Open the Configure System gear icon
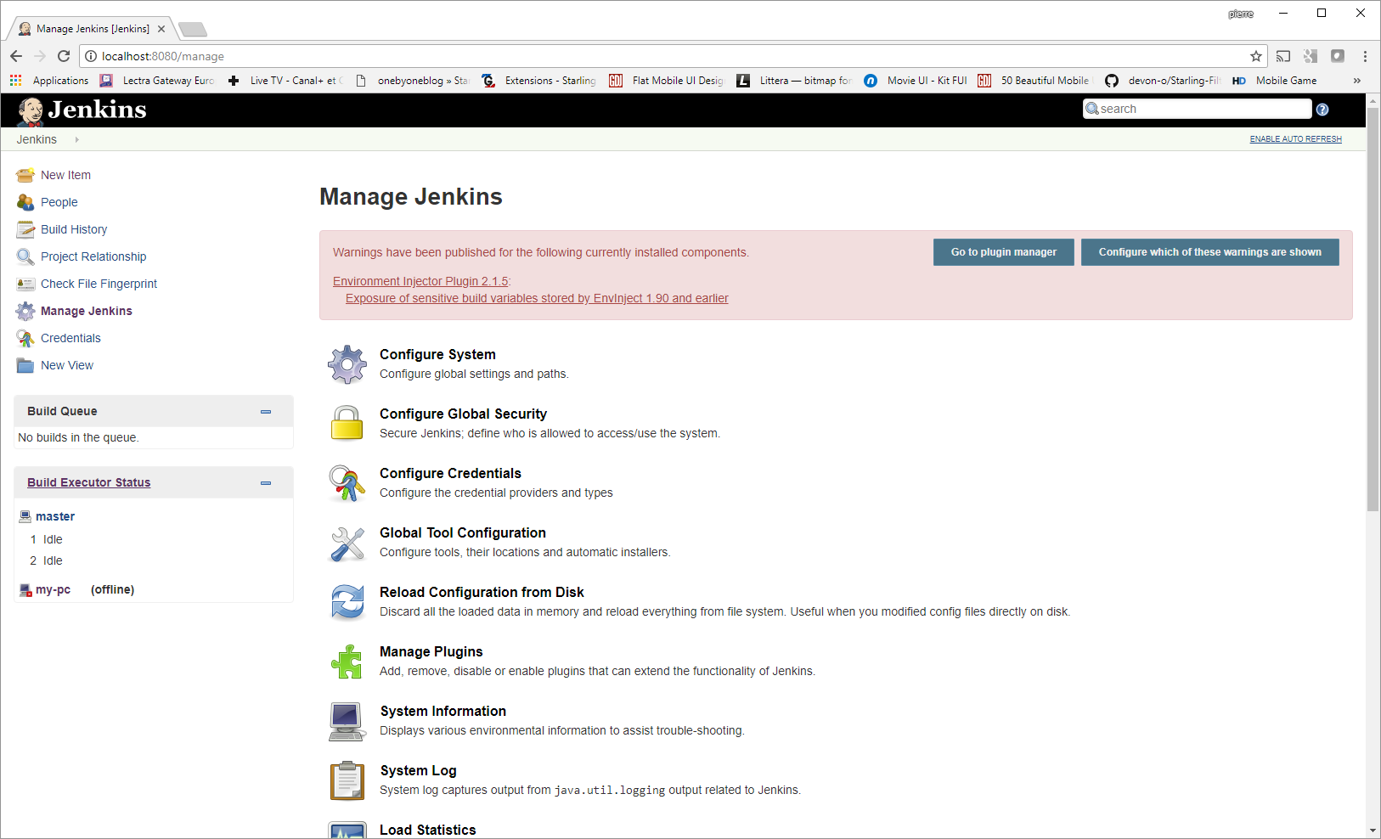This screenshot has height=839, width=1381. pos(347,364)
